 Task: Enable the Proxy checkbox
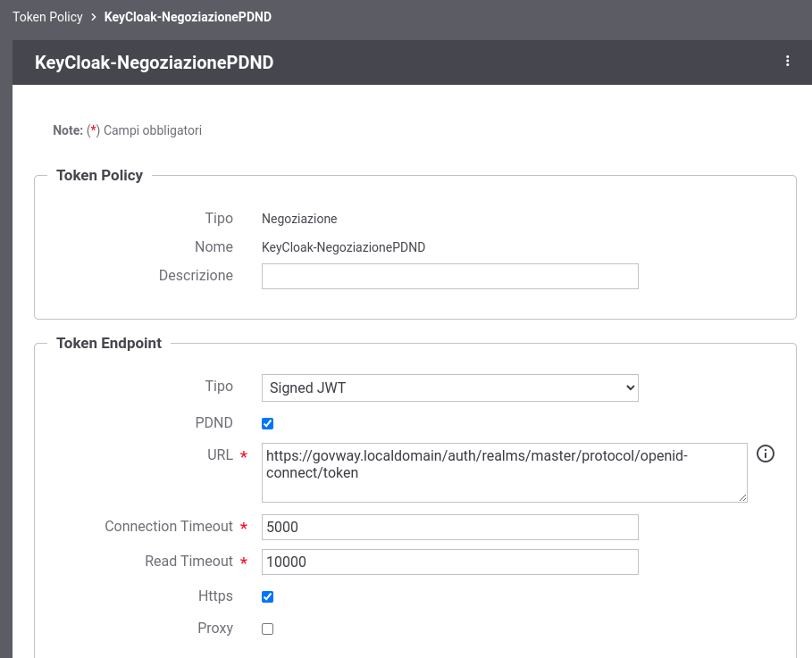[x=267, y=629]
